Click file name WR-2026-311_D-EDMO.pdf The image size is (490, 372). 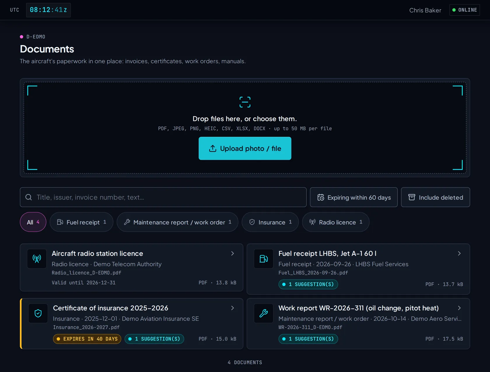pyautogui.click(x=310, y=327)
